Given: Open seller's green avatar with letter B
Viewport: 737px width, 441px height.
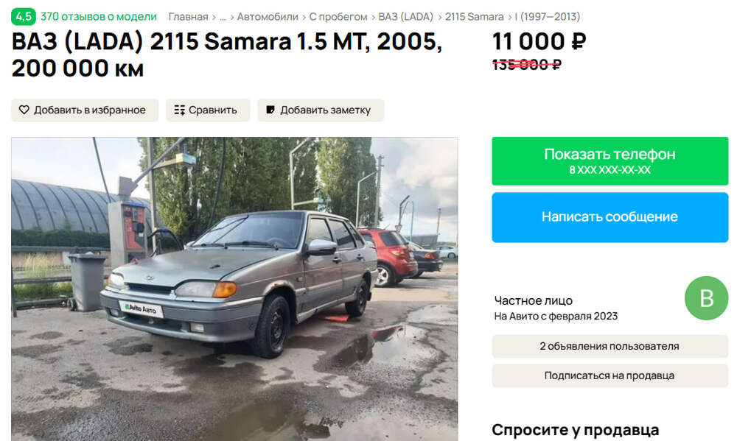Looking at the screenshot, I should click(x=706, y=298).
